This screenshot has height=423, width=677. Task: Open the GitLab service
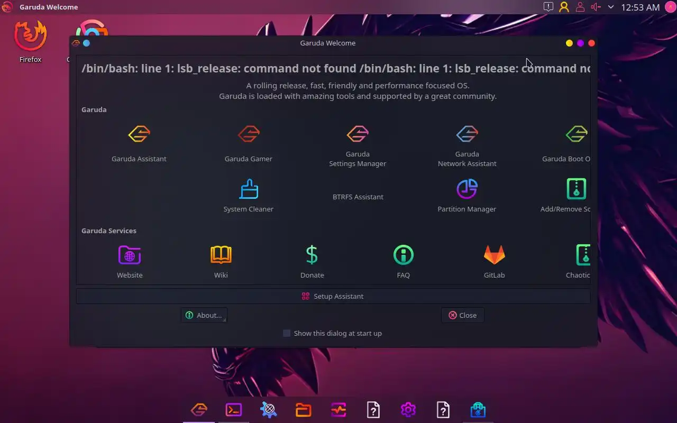(494, 262)
